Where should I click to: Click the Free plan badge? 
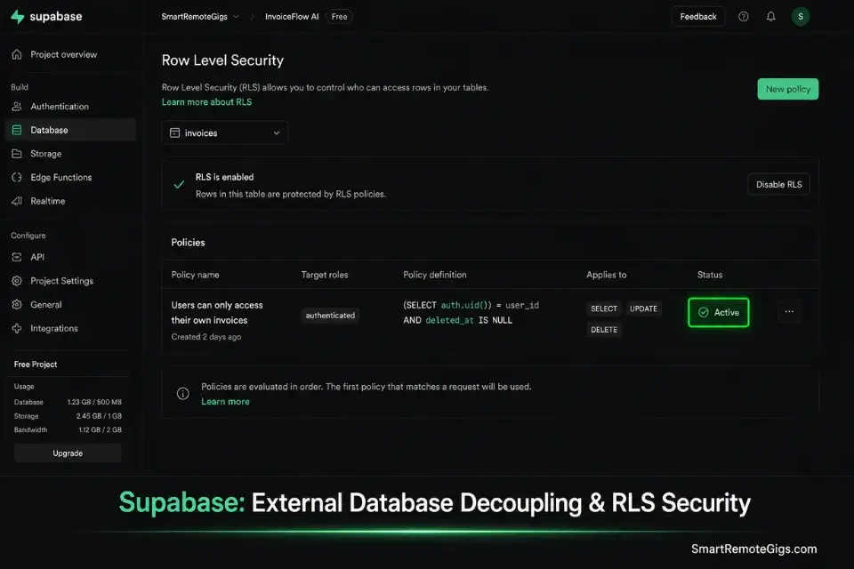coord(339,16)
